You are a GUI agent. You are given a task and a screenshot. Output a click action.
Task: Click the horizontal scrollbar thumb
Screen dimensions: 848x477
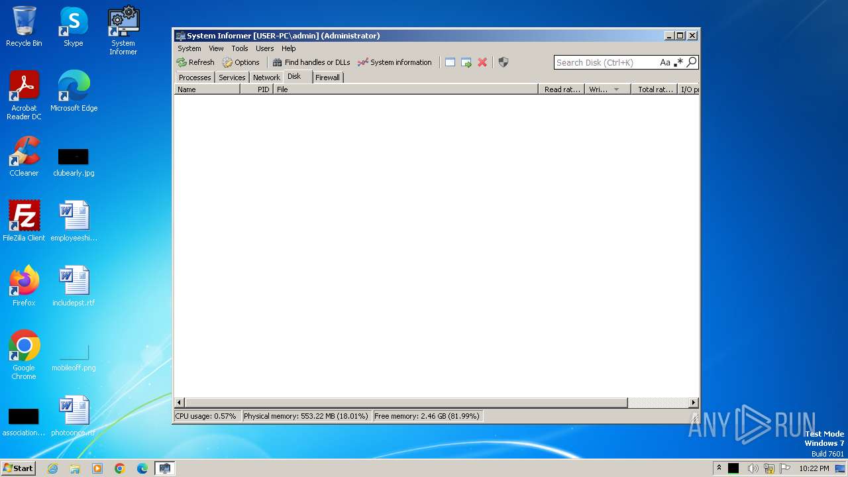pyautogui.click(x=406, y=402)
